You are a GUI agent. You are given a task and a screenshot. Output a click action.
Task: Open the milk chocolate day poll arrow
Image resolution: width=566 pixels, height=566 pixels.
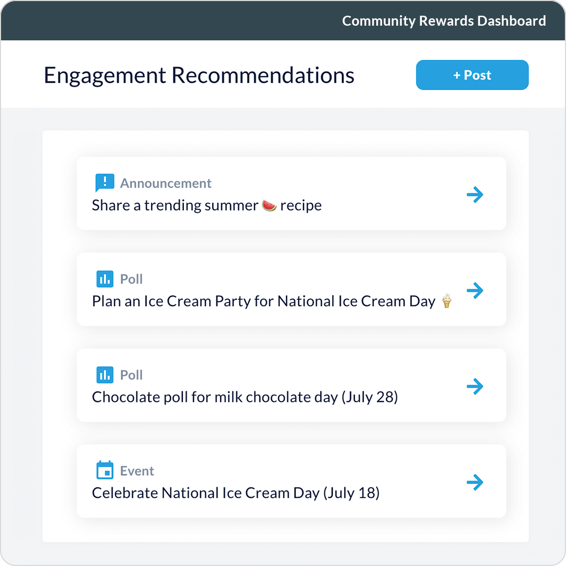tap(475, 387)
